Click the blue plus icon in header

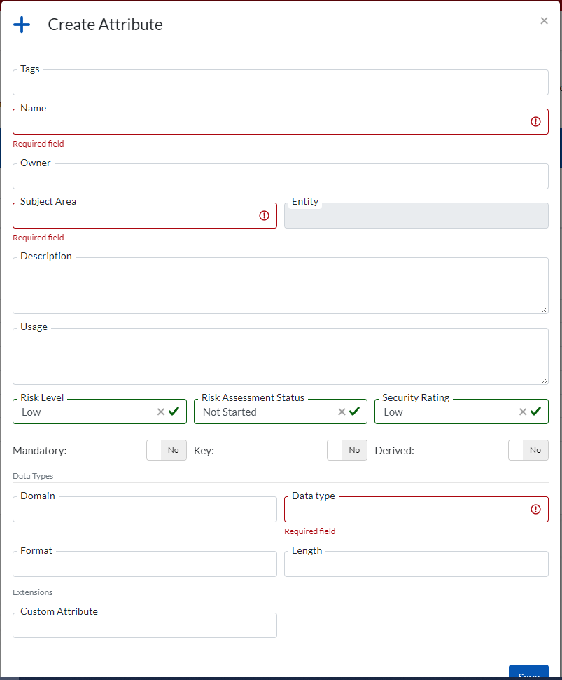tap(22, 25)
